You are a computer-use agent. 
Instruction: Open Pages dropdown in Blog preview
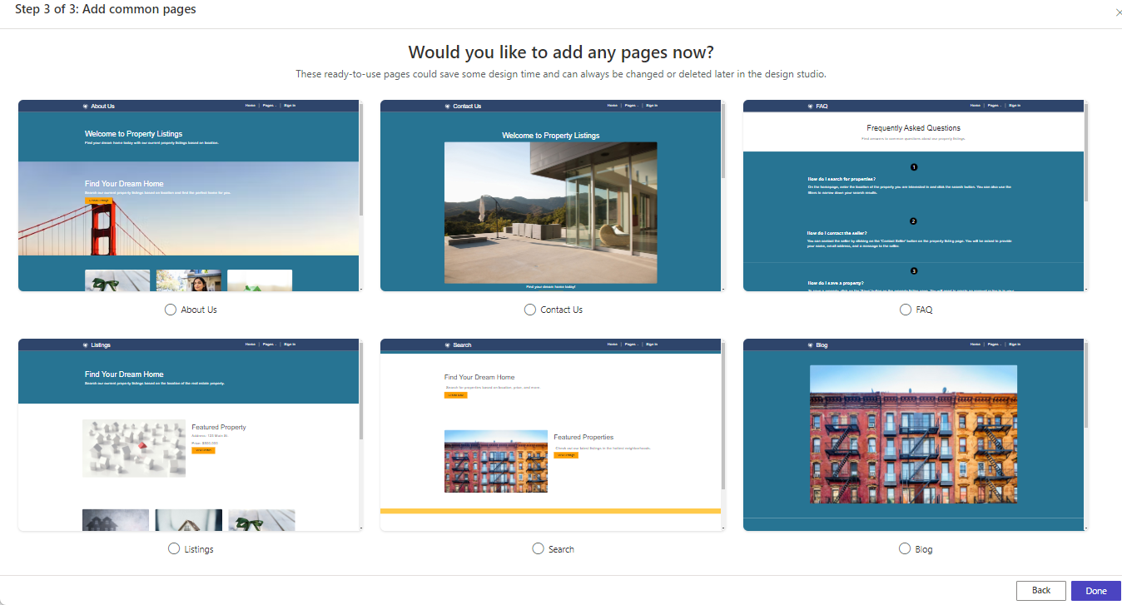point(995,345)
